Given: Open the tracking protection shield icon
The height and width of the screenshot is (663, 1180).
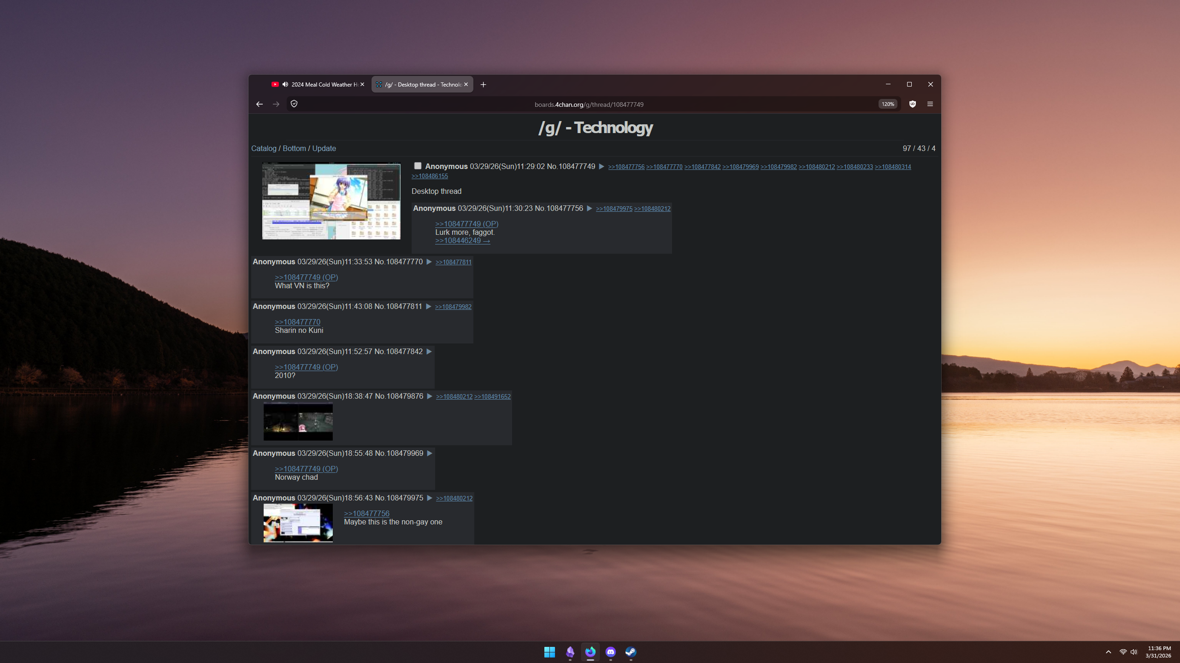Looking at the screenshot, I should [x=294, y=104].
